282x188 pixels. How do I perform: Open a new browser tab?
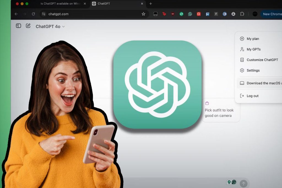(151, 4)
